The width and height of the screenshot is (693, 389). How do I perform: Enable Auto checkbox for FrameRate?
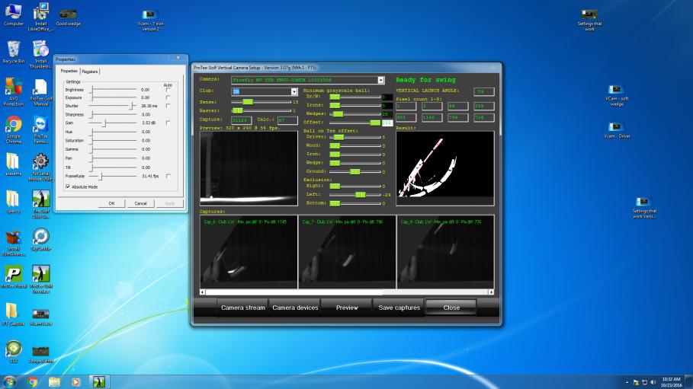click(x=168, y=176)
